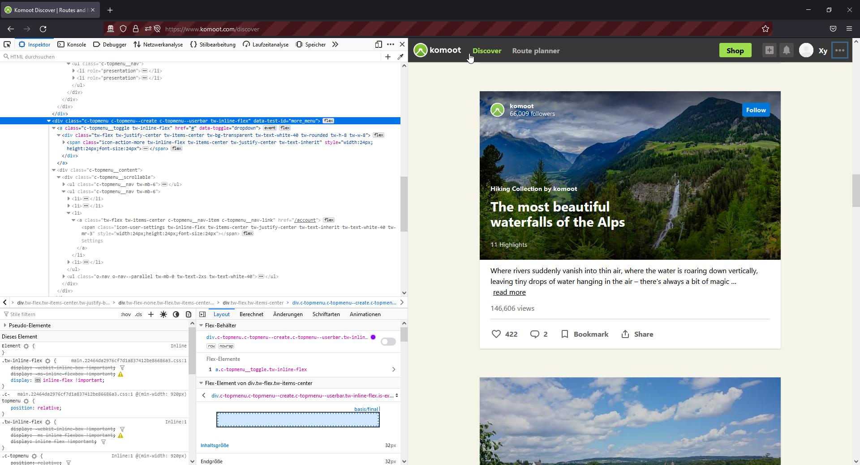Select the Schriftarten sidebar tab
Viewport: 860px width, 465px height.
click(x=326, y=314)
